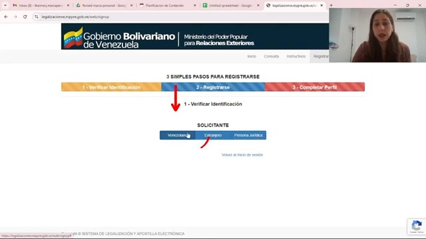The width and height of the screenshot is (426, 239).
Task: Open the Inicio menu item
Action: [x=252, y=56]
